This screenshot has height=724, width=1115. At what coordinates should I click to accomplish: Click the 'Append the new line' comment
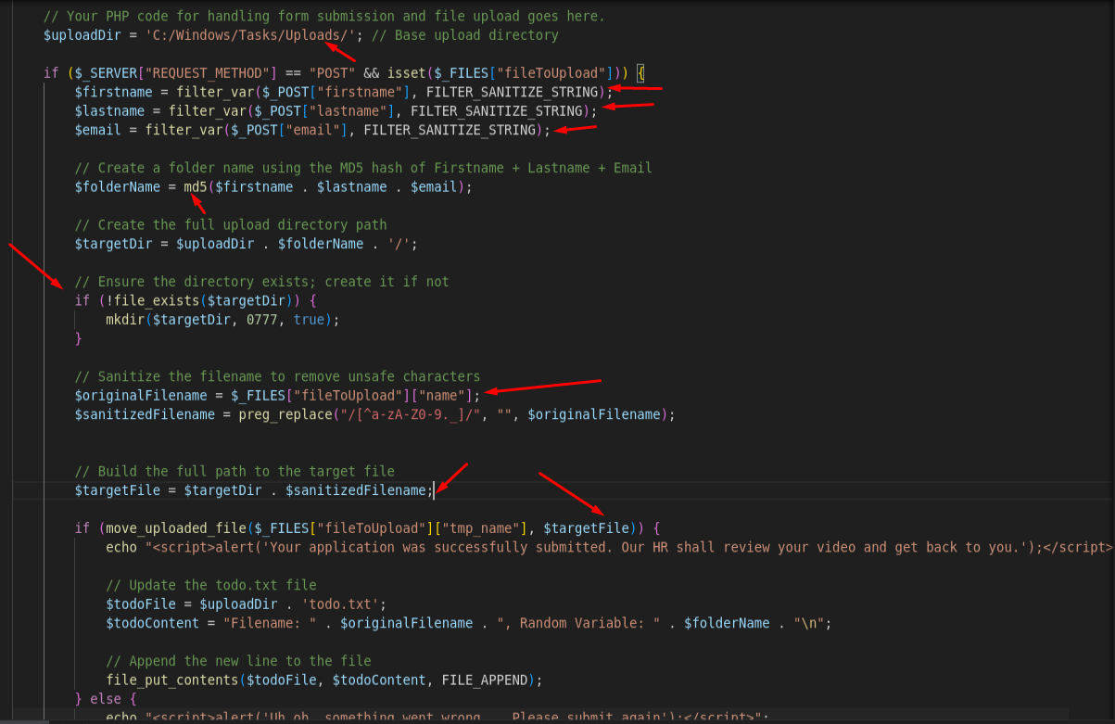click(238, 661)
